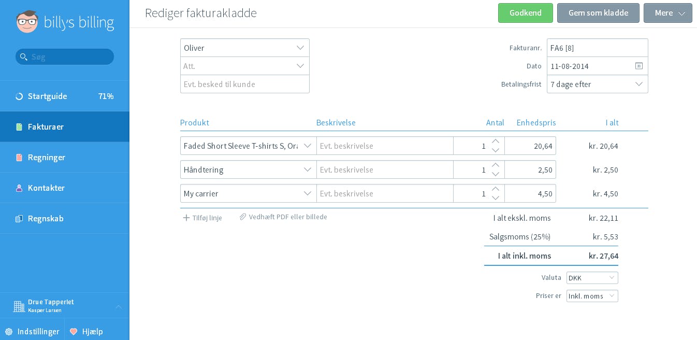Click description field in the Håndtering row
Viewport: 697px width, 340px height.
pos(385,170)
